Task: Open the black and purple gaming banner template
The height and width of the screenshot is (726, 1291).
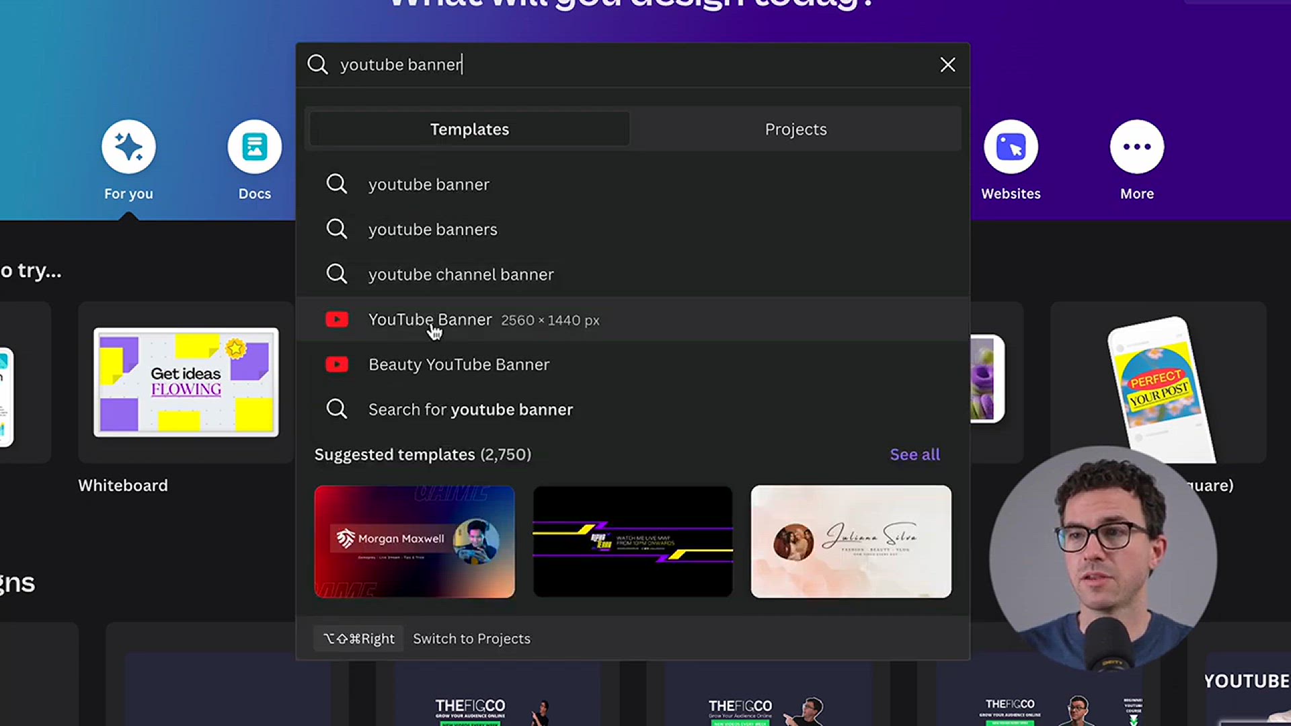Action: pyautogui.click(x=633, y=542)
